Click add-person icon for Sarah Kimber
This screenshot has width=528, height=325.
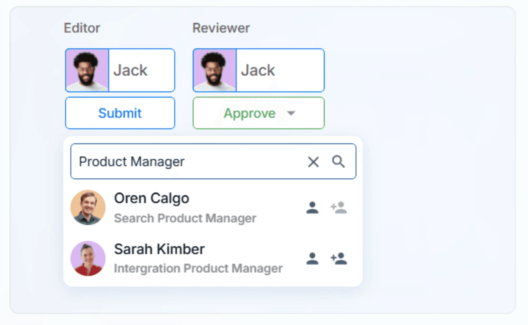[338, 258]
